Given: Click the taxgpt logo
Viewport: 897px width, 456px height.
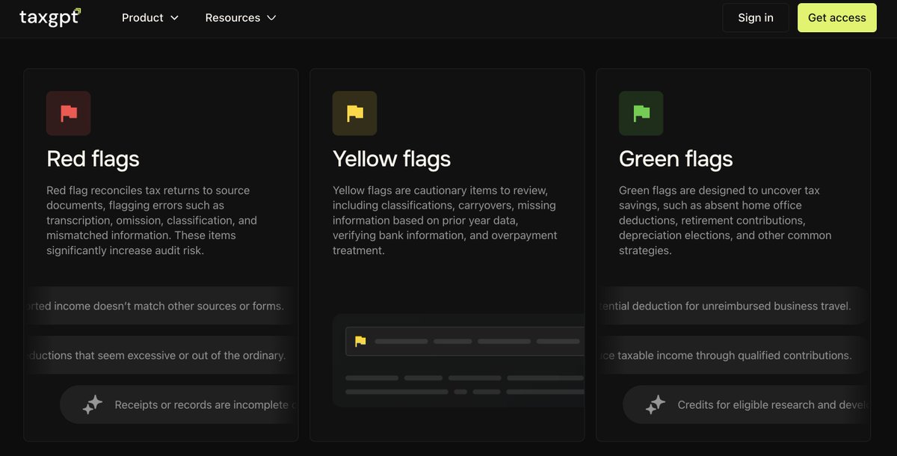Looking at the screenshot, I should (50, 17).
